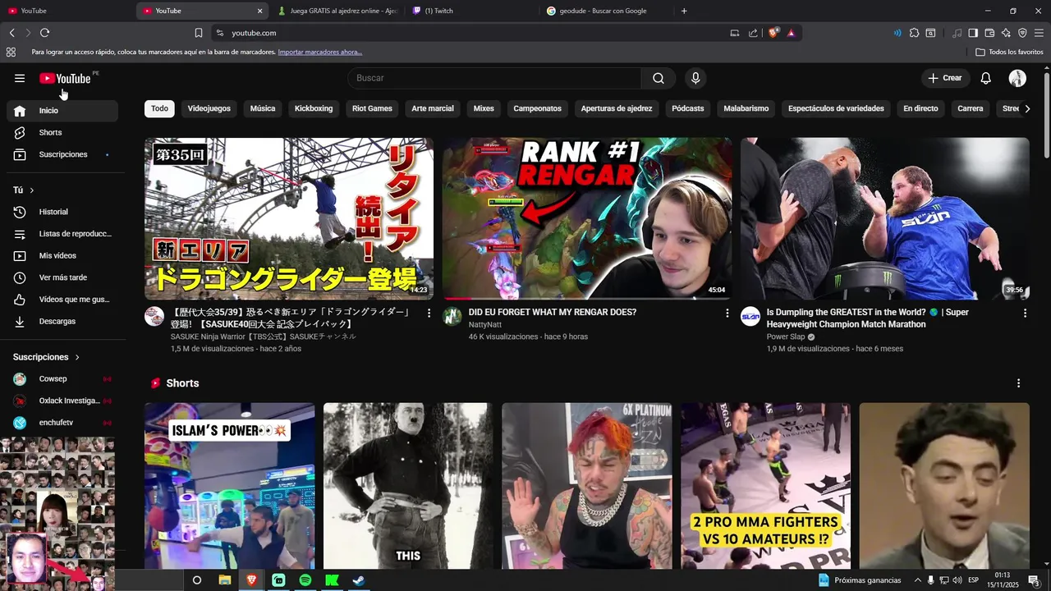Screen dimensions: 1051x591
Task: Open DID EU FORGET WHAT MY RENGAR DOES title
Action: click(553, 313)
